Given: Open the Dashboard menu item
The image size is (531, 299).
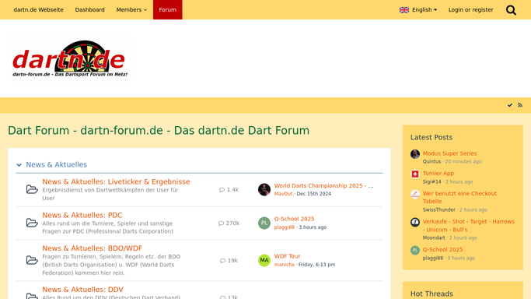Looking at the screenshot, I should click(89, 10).
